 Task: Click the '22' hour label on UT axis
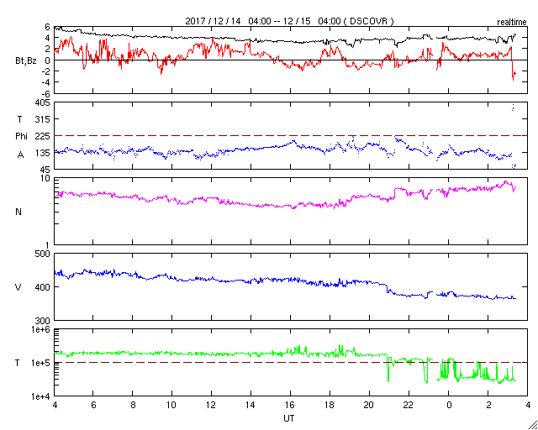pyautogui.click(x=409, y=405)
